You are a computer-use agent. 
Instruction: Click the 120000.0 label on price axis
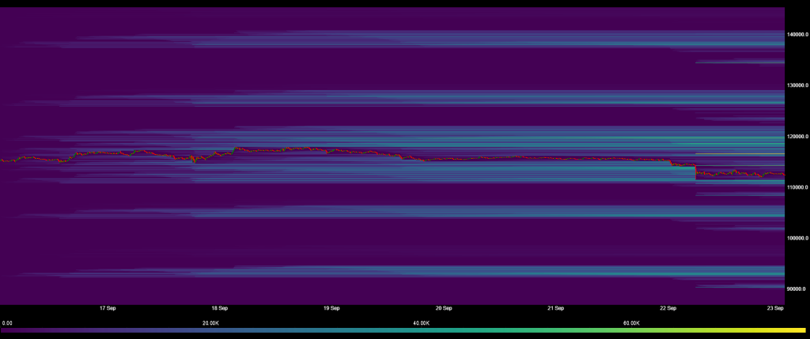click(797, 136)
